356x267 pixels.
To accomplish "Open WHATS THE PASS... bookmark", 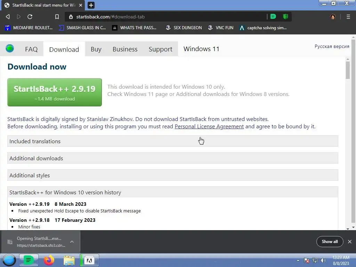I will pos(135,28).
